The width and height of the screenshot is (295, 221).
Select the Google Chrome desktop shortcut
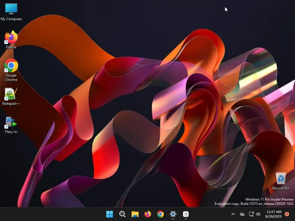tap(11, 70)
